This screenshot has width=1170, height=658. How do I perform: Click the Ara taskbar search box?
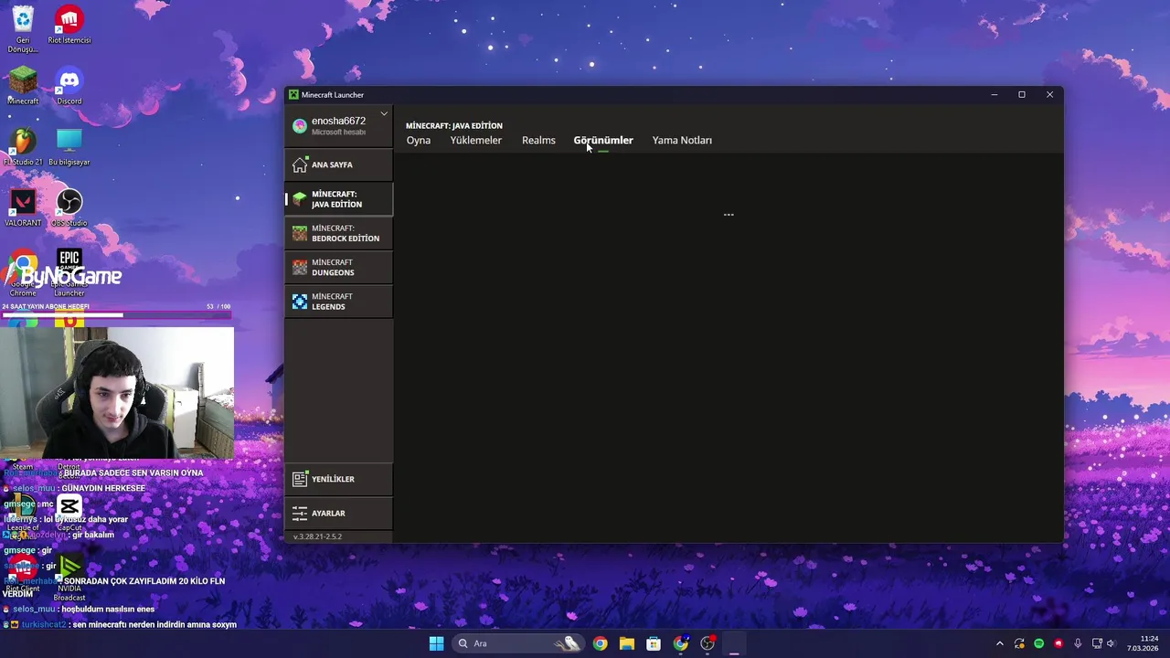tap(518, 643)
